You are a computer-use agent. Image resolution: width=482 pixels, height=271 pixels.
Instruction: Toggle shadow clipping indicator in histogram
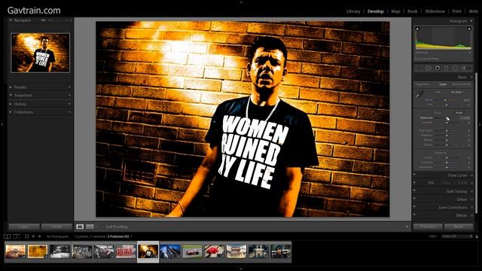point(417,29)
